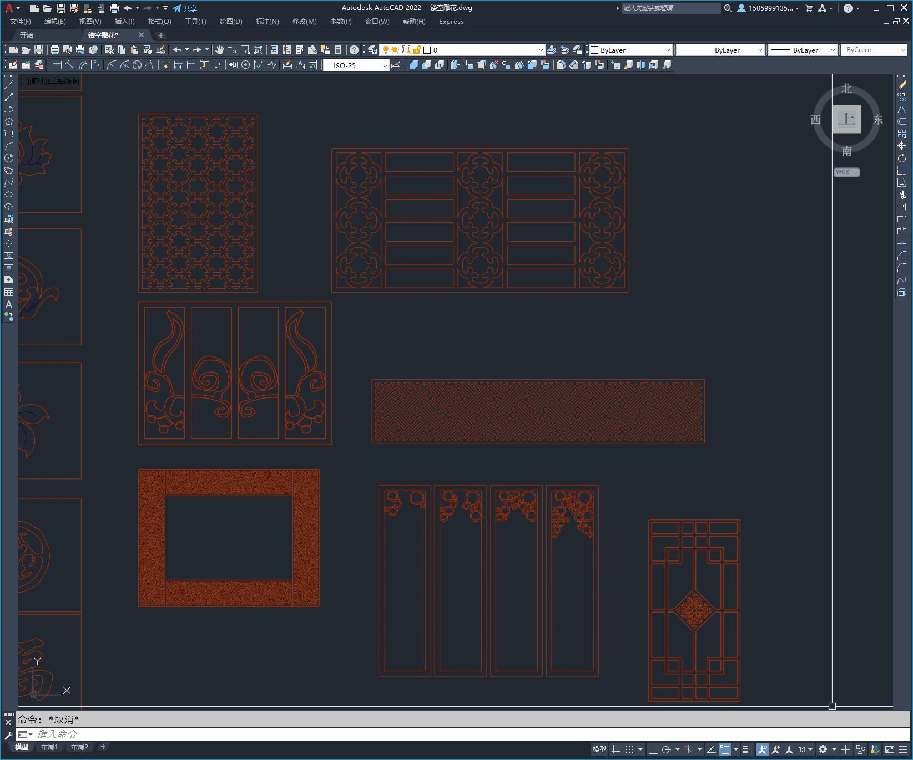This screenshot has height=760, width=913.
Task: Click the Mirror tool in right toolbar
Action: pos(902,109)
